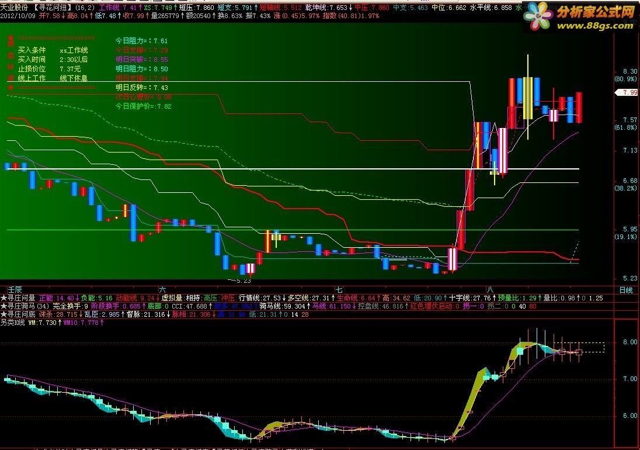Viewport: 640px width, 450px height.
Task: Click the 正能:14.40 value
Action: pyautogui.click(x=59, y=298)
